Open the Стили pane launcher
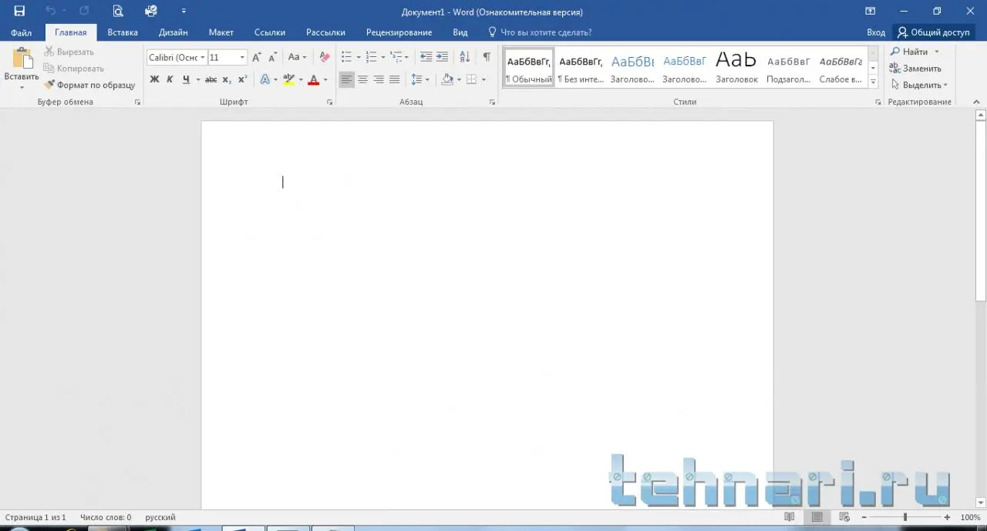The width and height of the screenshot is (987, 531). (x=878, y=103)
